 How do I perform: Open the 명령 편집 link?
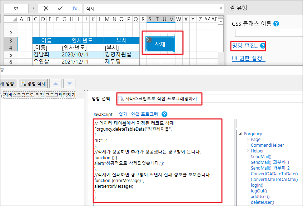coord(245,46)
